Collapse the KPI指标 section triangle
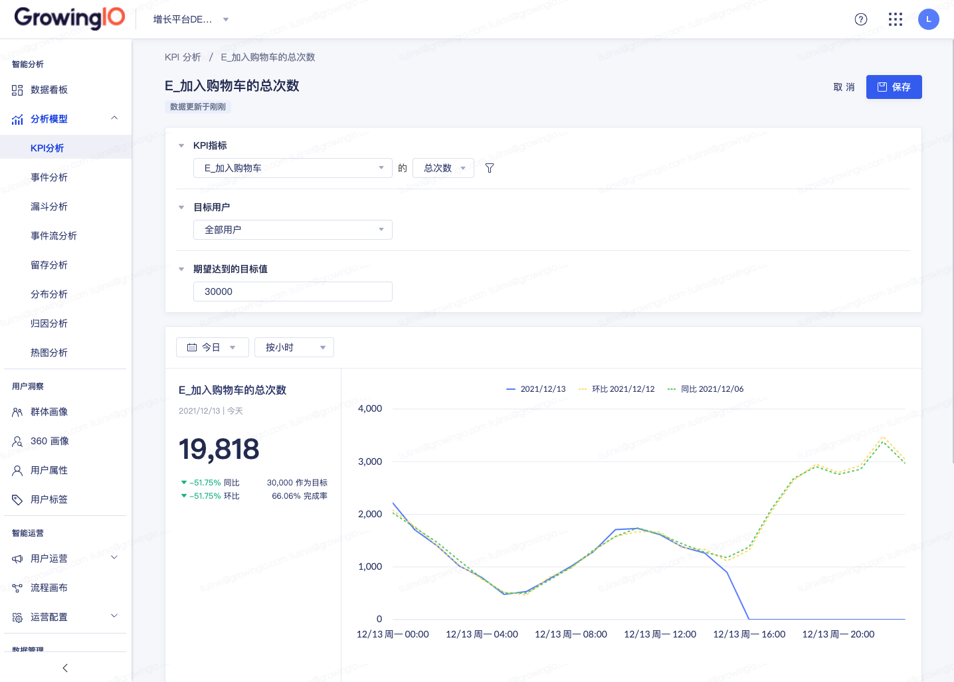 (x=181, y=145)
